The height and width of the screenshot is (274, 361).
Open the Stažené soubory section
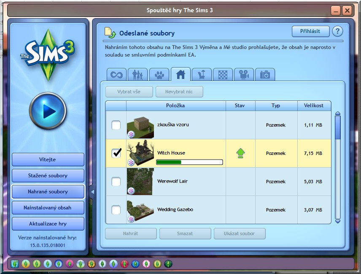(x=48, y=176)
